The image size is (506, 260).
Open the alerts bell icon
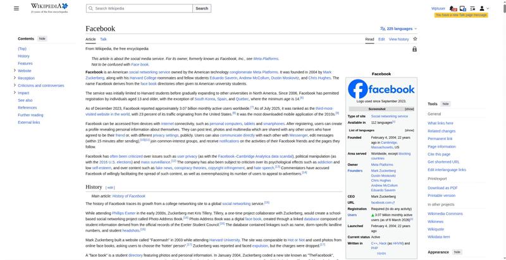(x=454, y=8)
